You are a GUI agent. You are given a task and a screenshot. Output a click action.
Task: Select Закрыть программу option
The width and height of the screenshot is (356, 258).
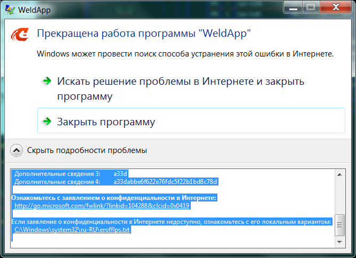191,120
